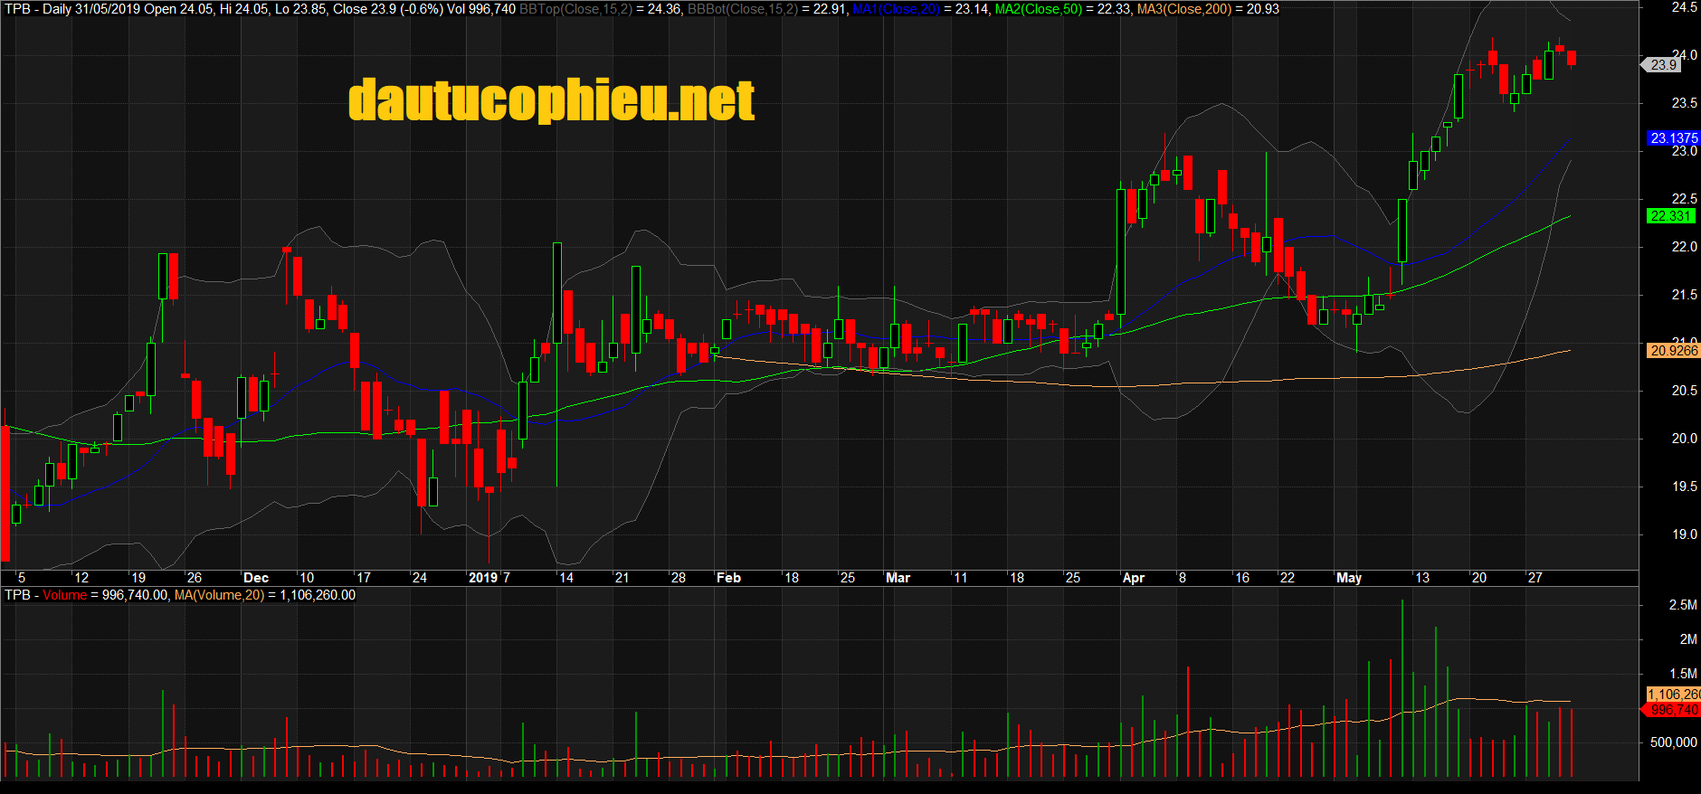The width and height of the screenshot is (1701, 794).
Task: Click the BBBot(Close,15,2) indicator label
Action: point(742,9)
